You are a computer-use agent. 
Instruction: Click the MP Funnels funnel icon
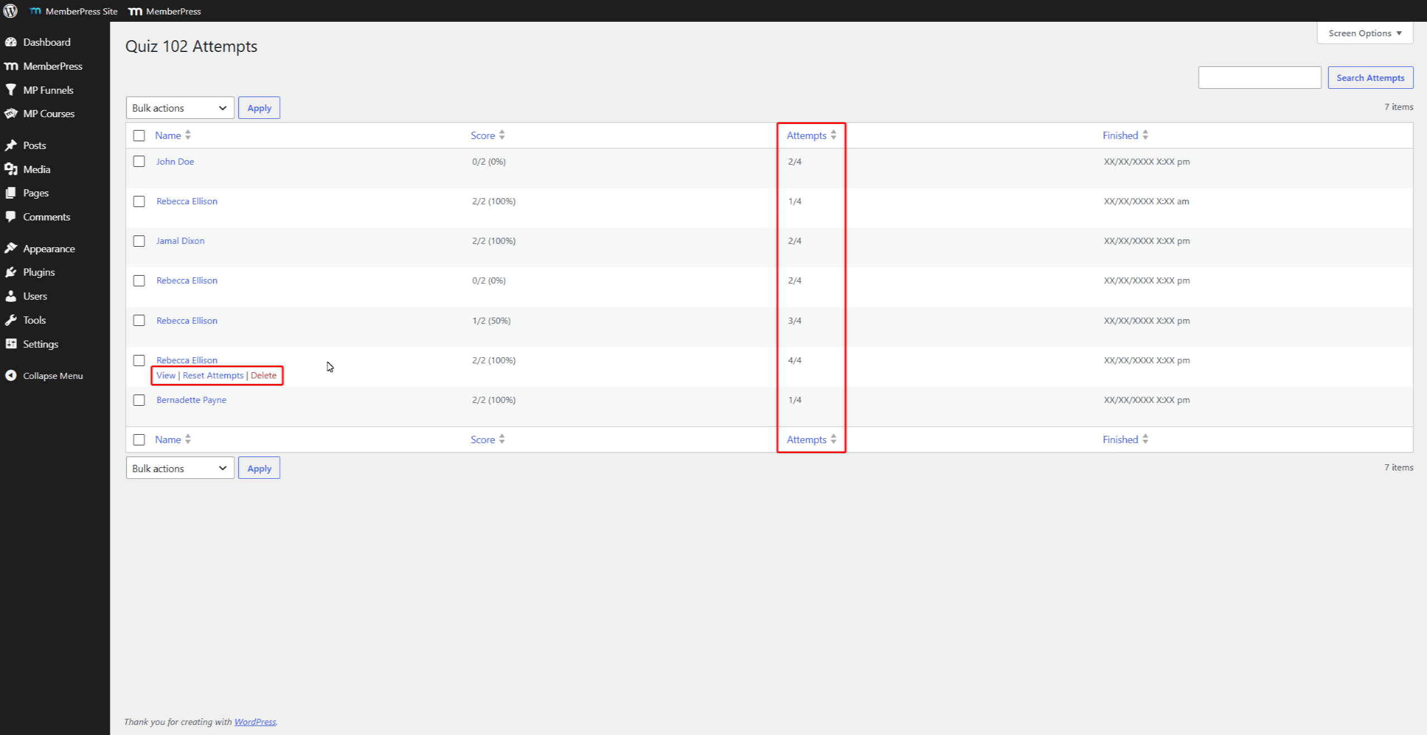(x=11, y=90)
